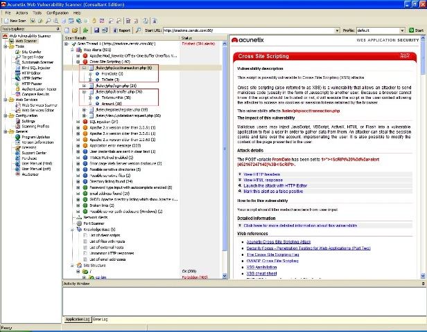Switch to the Application Log tab

click(78, 320)
